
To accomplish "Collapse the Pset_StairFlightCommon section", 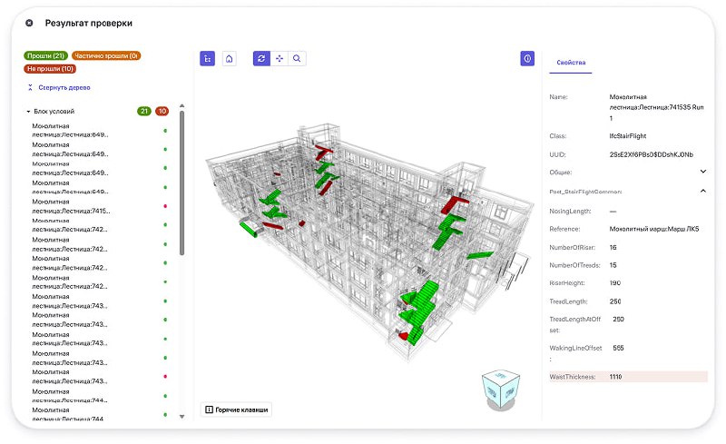I will point(702,192).
